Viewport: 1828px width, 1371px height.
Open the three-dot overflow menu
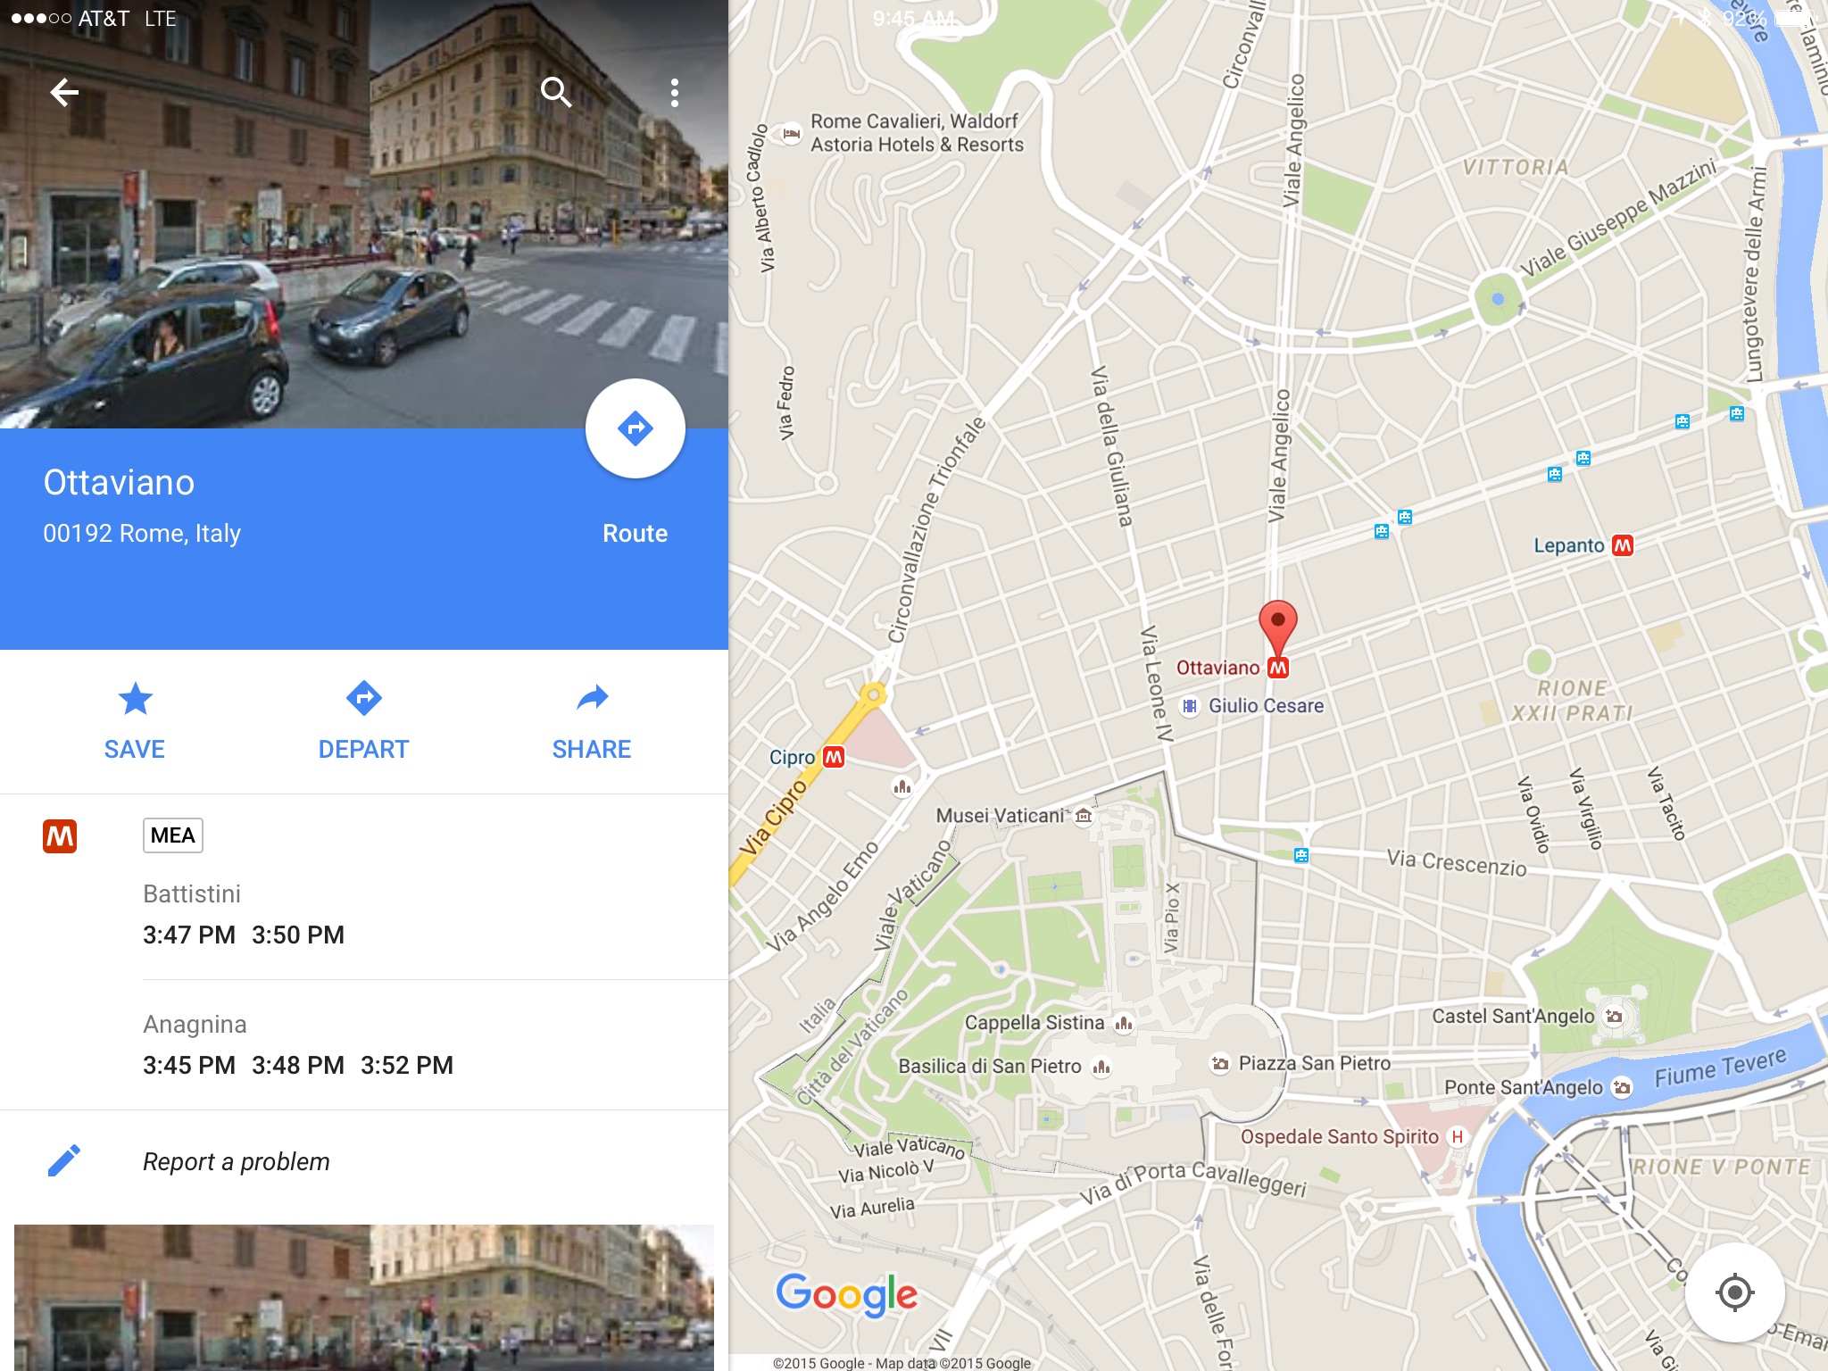(675, 92)
